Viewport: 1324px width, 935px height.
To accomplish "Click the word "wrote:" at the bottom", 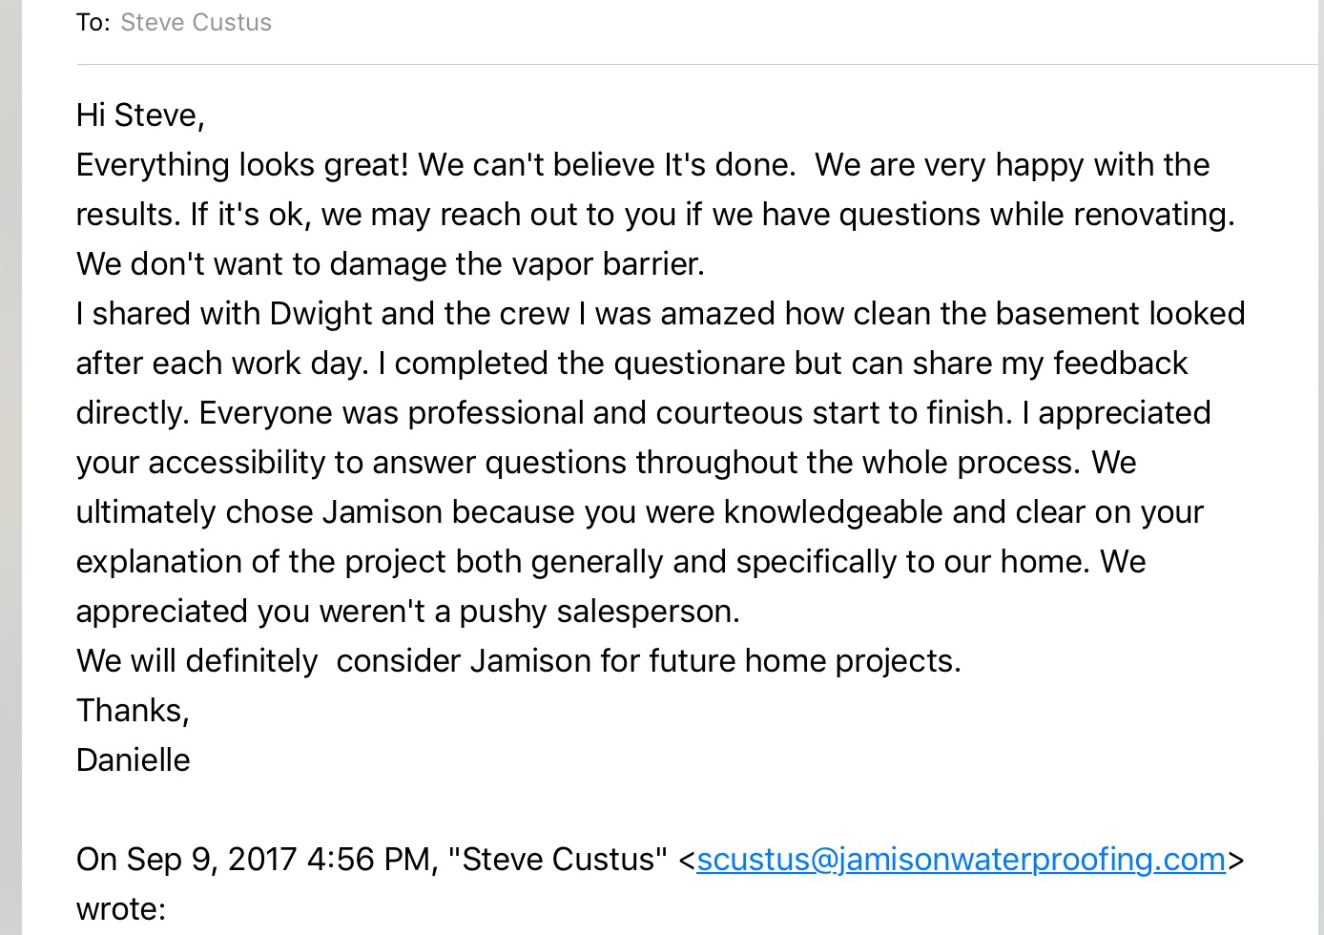I will click(121, 909).
